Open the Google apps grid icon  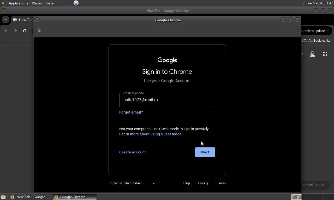coord(325,54)
